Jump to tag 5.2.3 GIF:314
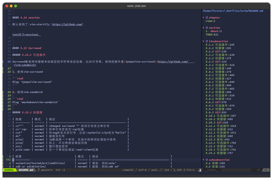 216,62
